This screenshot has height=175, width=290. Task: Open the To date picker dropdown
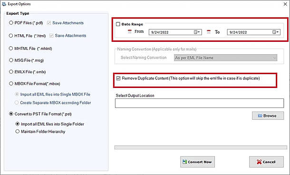(x=275, y=32)
